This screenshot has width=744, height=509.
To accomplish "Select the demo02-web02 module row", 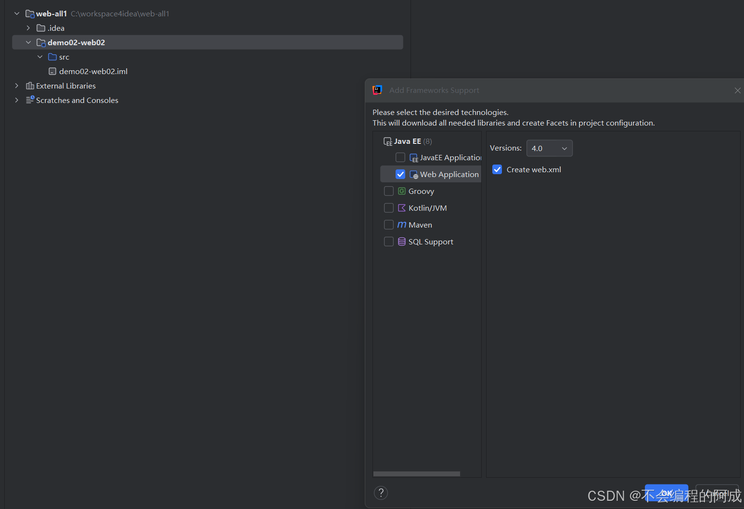I will coord(207,42).
